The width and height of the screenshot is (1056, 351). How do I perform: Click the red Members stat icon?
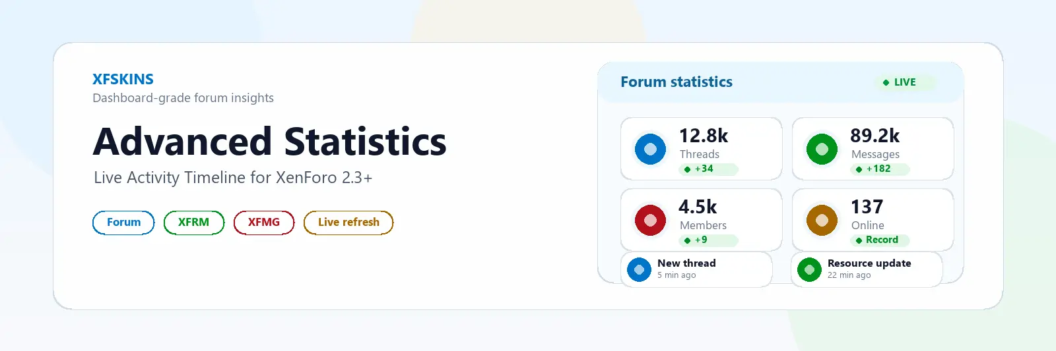(x=650, y=220)
